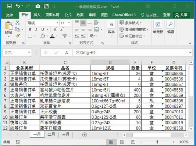Decrease indent
This screenshot has height=146, width=196.
[77, 36]
